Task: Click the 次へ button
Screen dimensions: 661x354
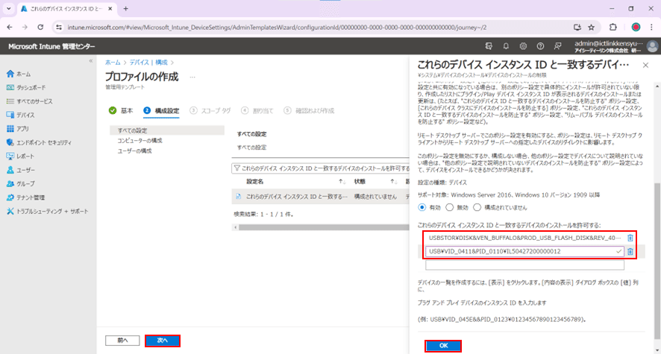Action: (163, 341)
